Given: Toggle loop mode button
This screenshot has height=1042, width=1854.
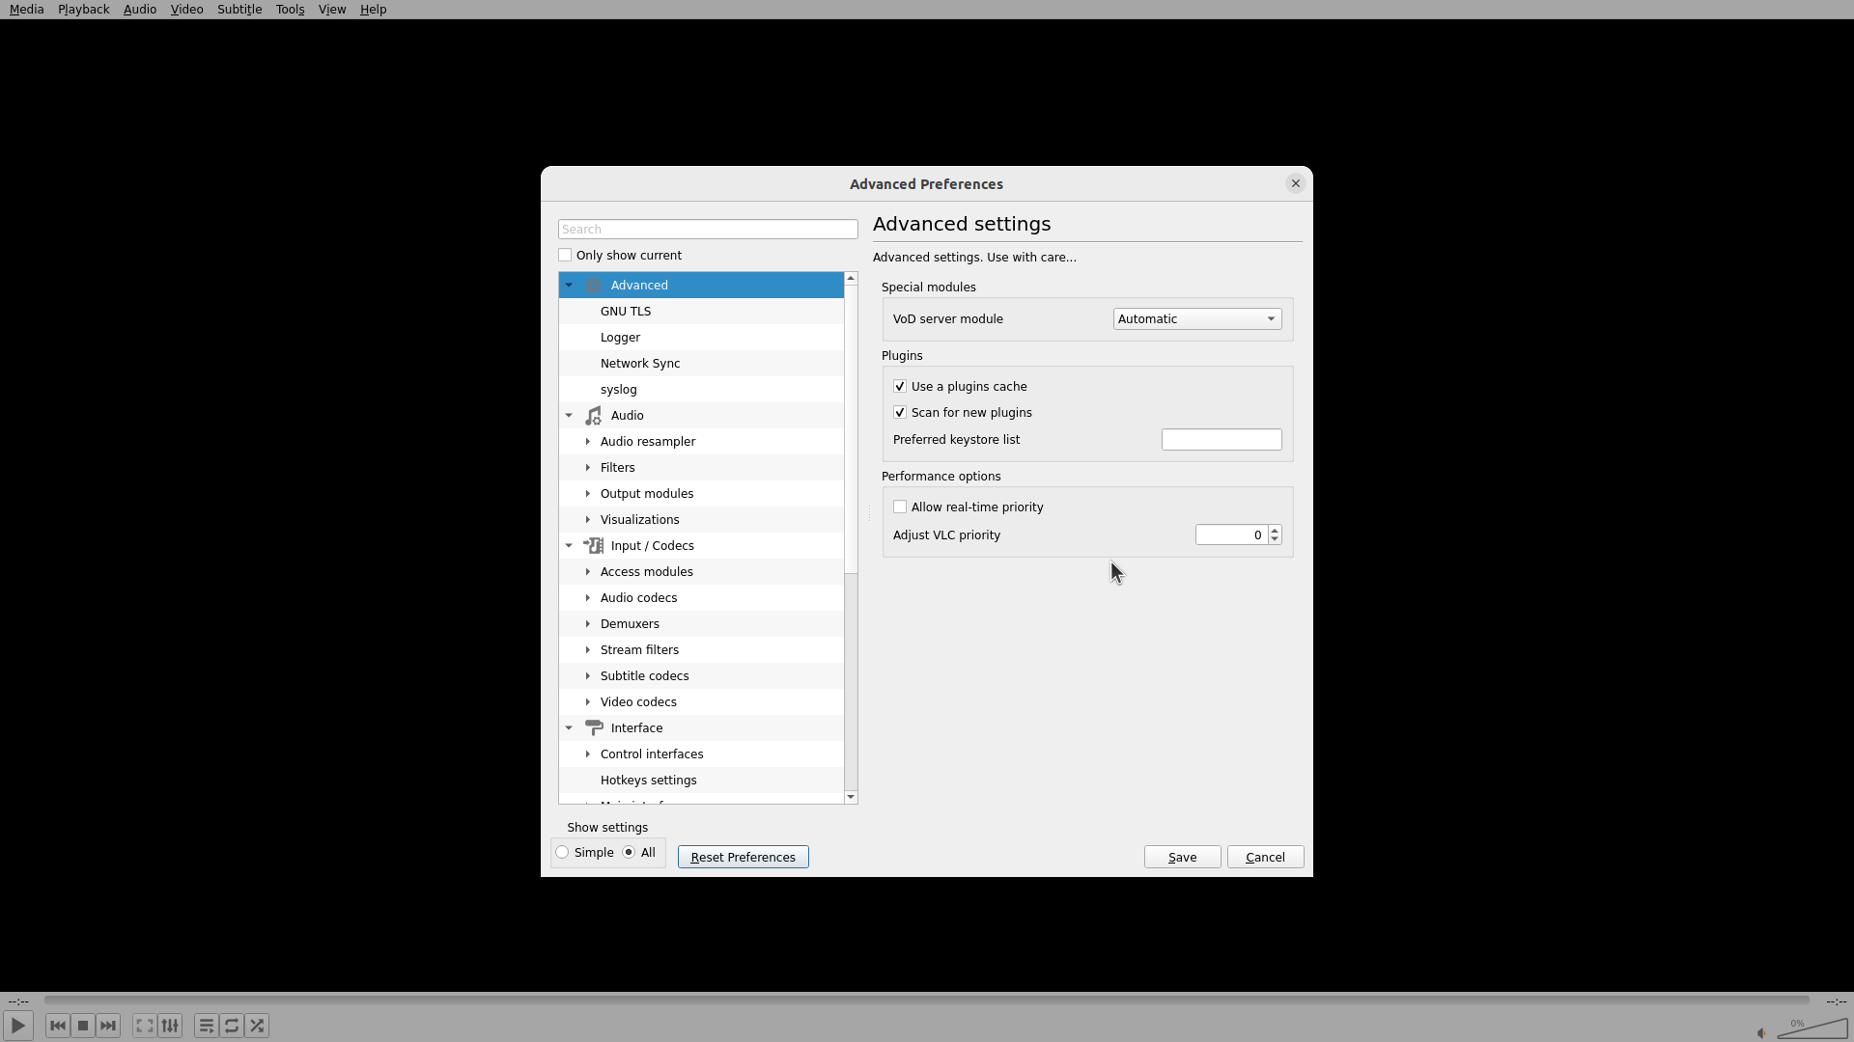Looking at the screenshot, I should click(x=232, y=1026).
